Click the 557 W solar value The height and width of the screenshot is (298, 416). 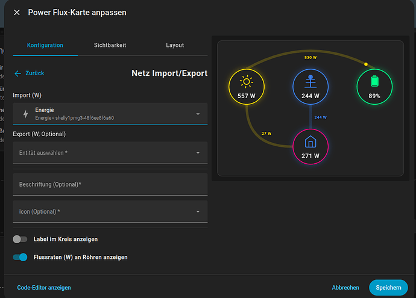(247, 96)
